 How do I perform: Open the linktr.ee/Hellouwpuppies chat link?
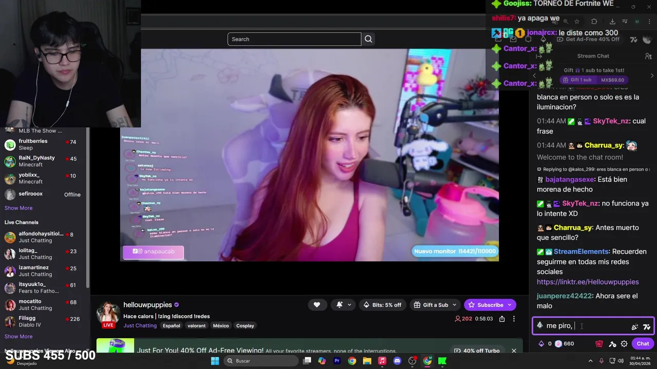pos(588,282)
